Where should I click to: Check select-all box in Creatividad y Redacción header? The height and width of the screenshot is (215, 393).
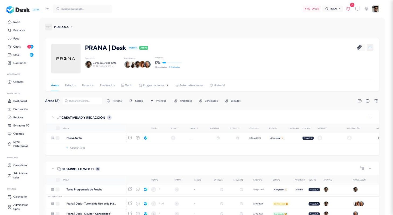[x=58, y=128]
